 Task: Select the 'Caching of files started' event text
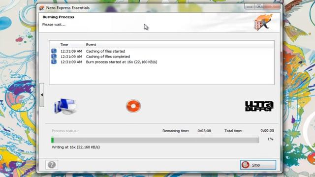pyautogui.click(x=105, y=51)
